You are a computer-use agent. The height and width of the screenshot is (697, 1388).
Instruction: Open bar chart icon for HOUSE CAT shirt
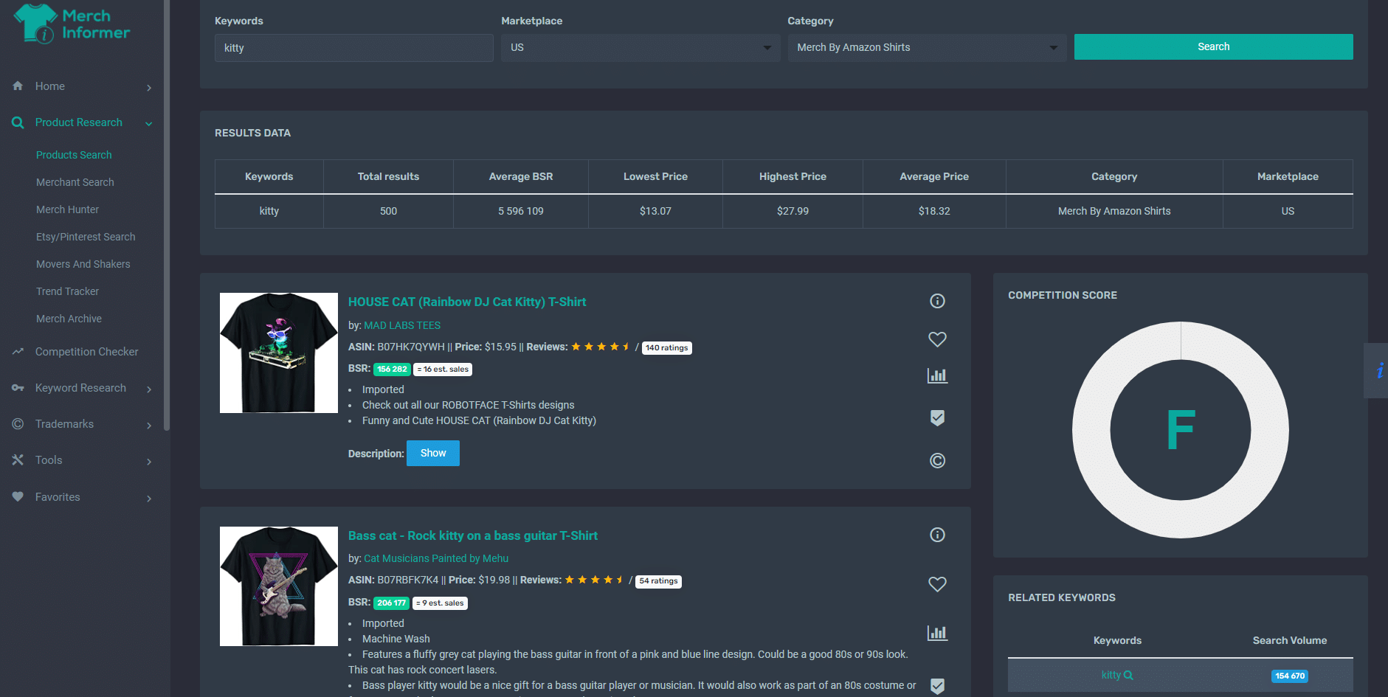[937, 375]
